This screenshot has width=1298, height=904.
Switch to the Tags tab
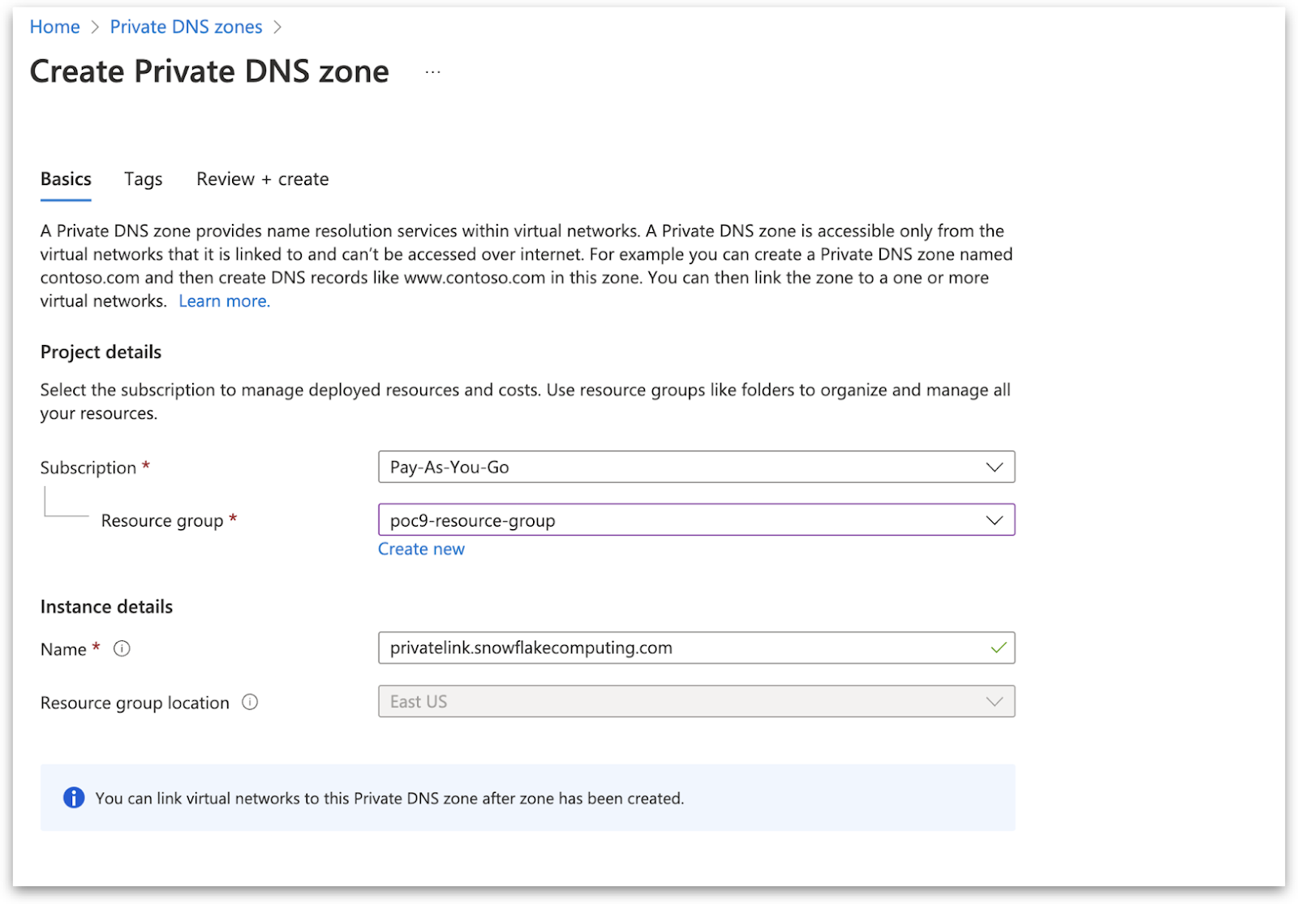click(x=143, y=179)
